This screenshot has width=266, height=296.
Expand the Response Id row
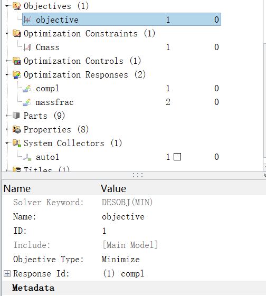coord(7,273)
